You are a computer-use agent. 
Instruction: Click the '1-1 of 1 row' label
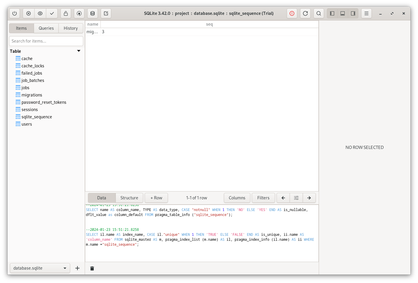tap(196, 198)
